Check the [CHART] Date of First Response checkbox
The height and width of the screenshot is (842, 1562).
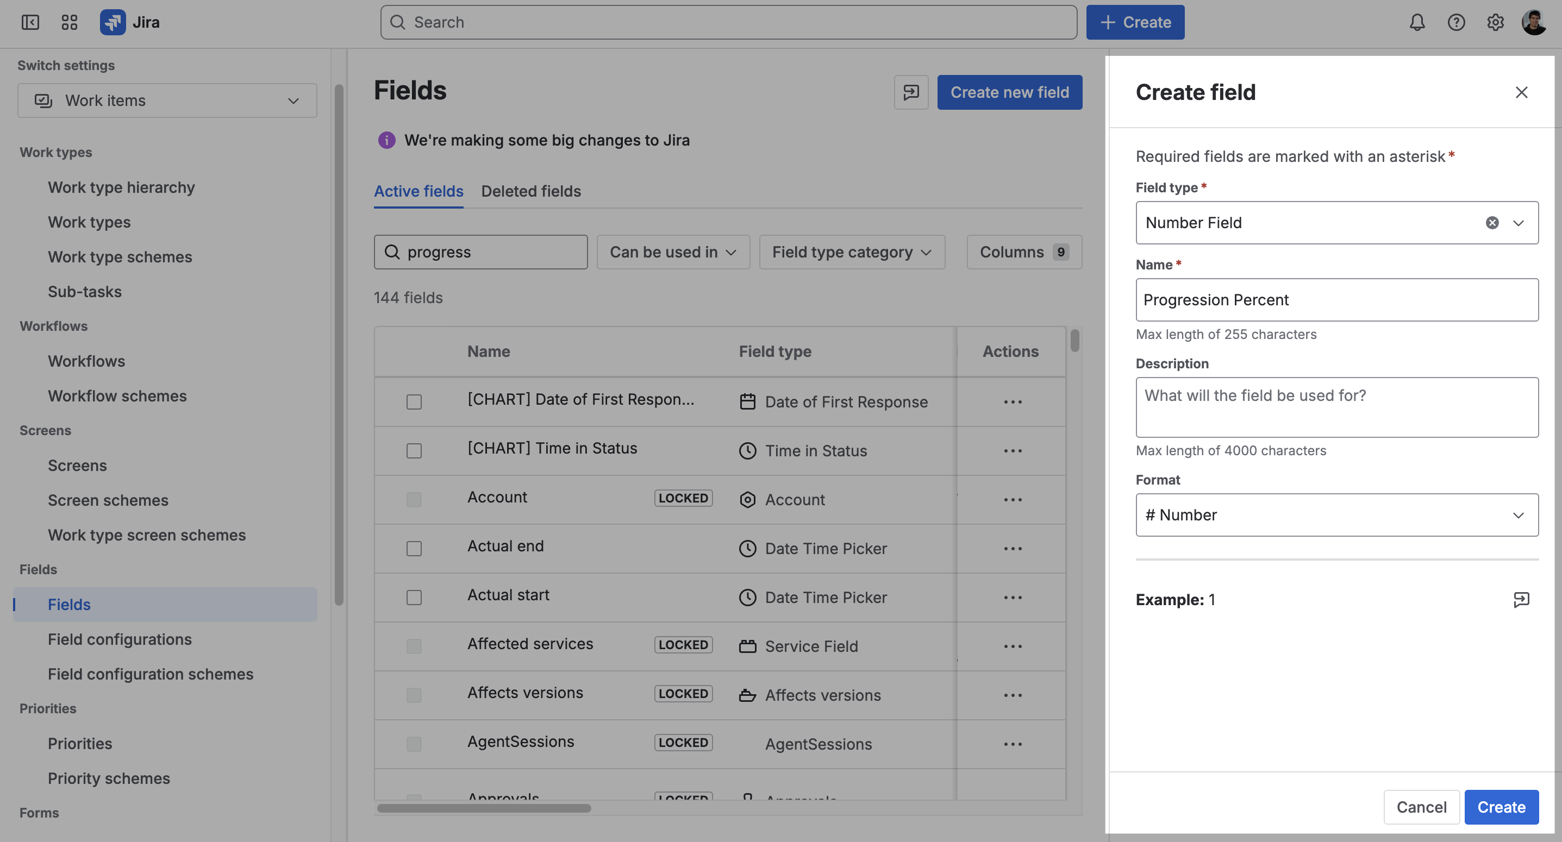click(414, 402)
